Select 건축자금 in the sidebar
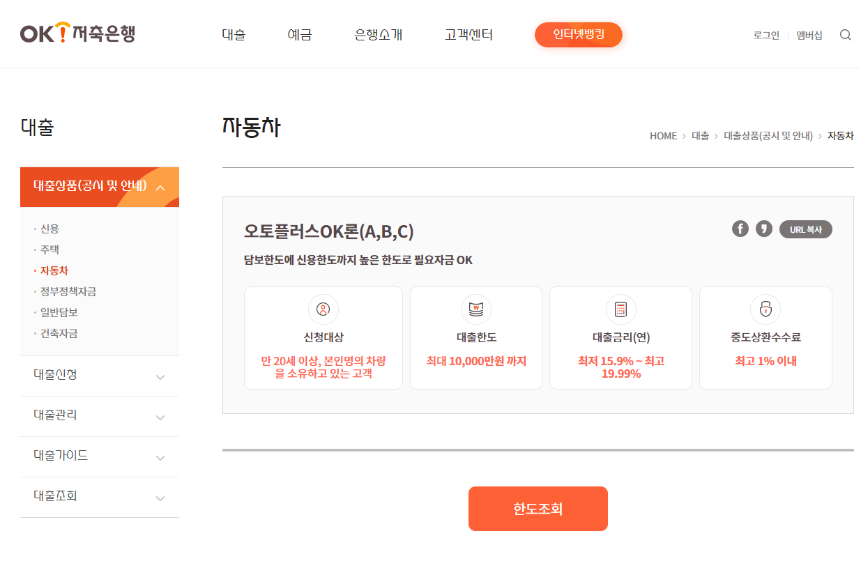The image size is (861, 561). [x=59, y=333]
